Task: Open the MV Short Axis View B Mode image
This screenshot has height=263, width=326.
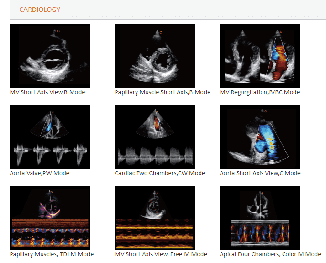Action: 50,56
